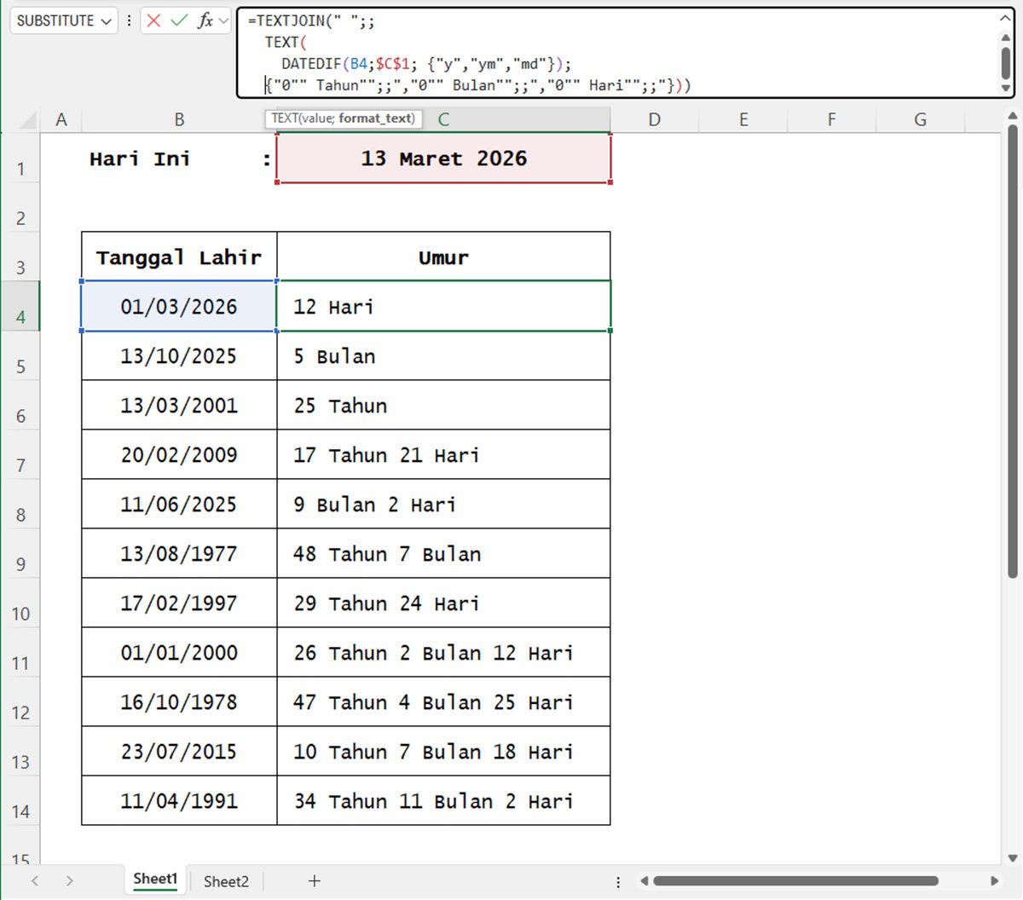Image resolution: width=1023 pixels, height=900 pixels.
Task: Click the formula bar options dots
Action: tap(129, 20)
